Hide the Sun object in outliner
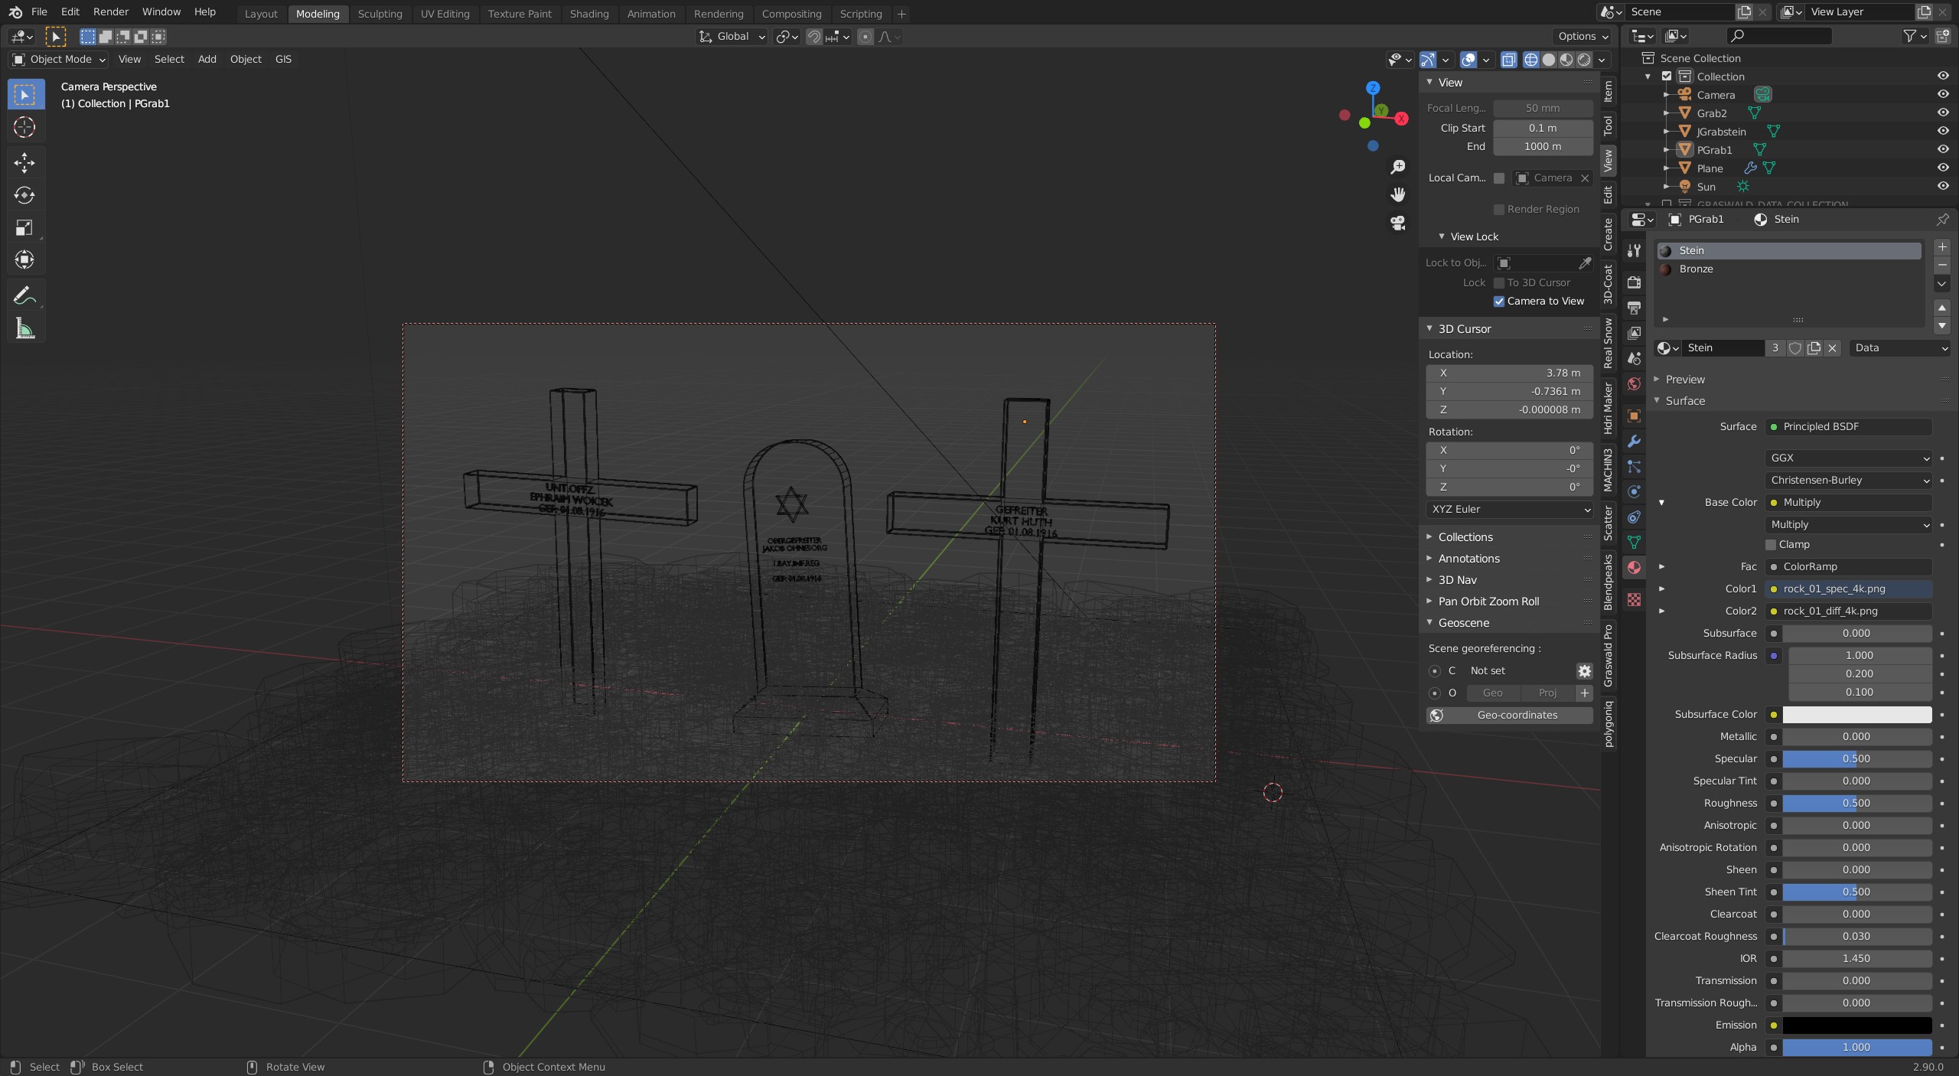 pos(1942,187)
